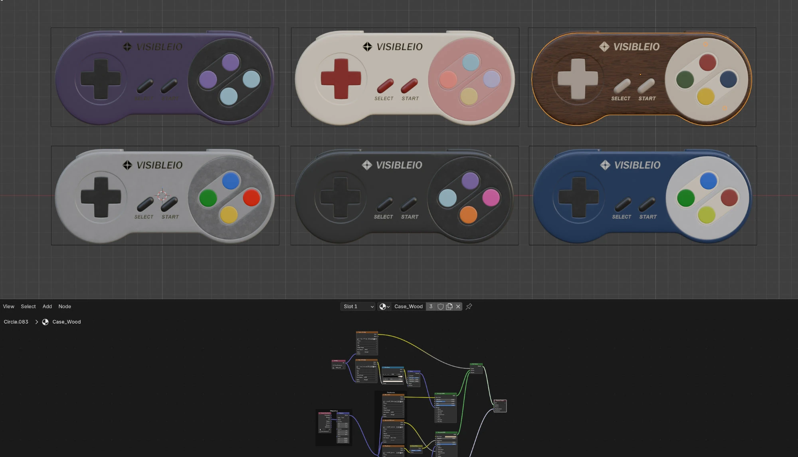Select the blue Color Ramp node
Image resolution: width=798 pixels, height=457 pixels.
coord(393,376)
